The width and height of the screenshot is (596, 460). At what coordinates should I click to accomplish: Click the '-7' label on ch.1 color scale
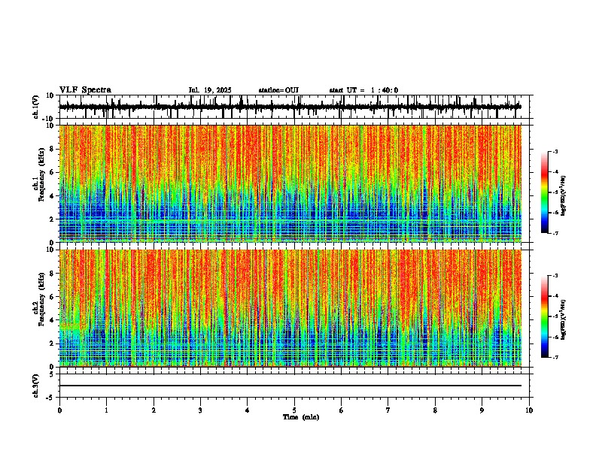pyautogui.click(x=555, y=233)
